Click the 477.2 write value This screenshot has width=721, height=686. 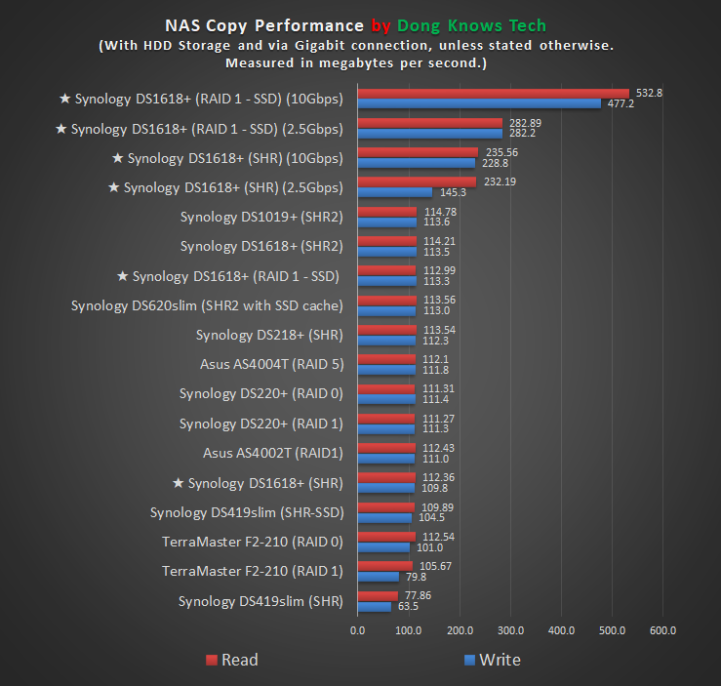pyautogui.click(x=621, y=103)
